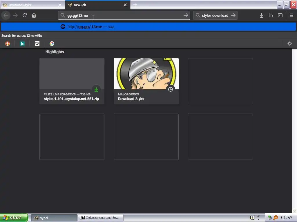Close the New Tab tab
The width and height of the screenshot is (297, 222).
[x=125, y=5]
